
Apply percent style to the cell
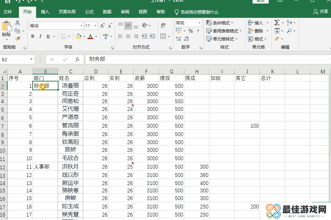pyautogui.click(x=191, y=31)
